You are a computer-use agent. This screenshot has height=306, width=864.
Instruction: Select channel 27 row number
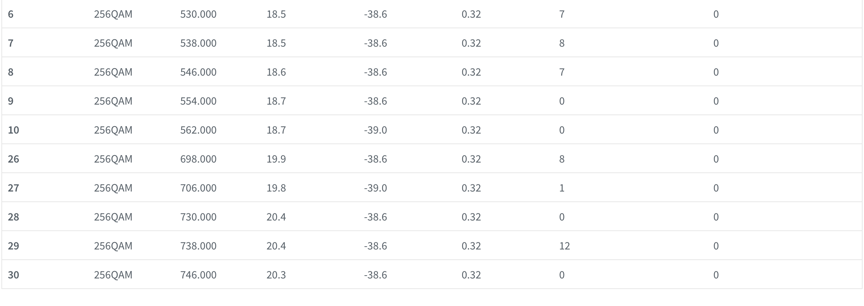(x=13, y=188)
